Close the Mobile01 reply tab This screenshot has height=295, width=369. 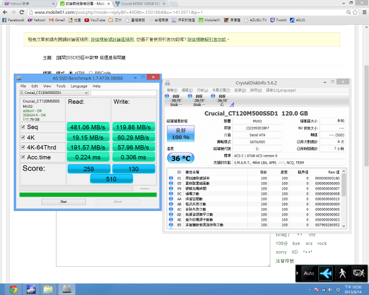[x=108, y=4]
